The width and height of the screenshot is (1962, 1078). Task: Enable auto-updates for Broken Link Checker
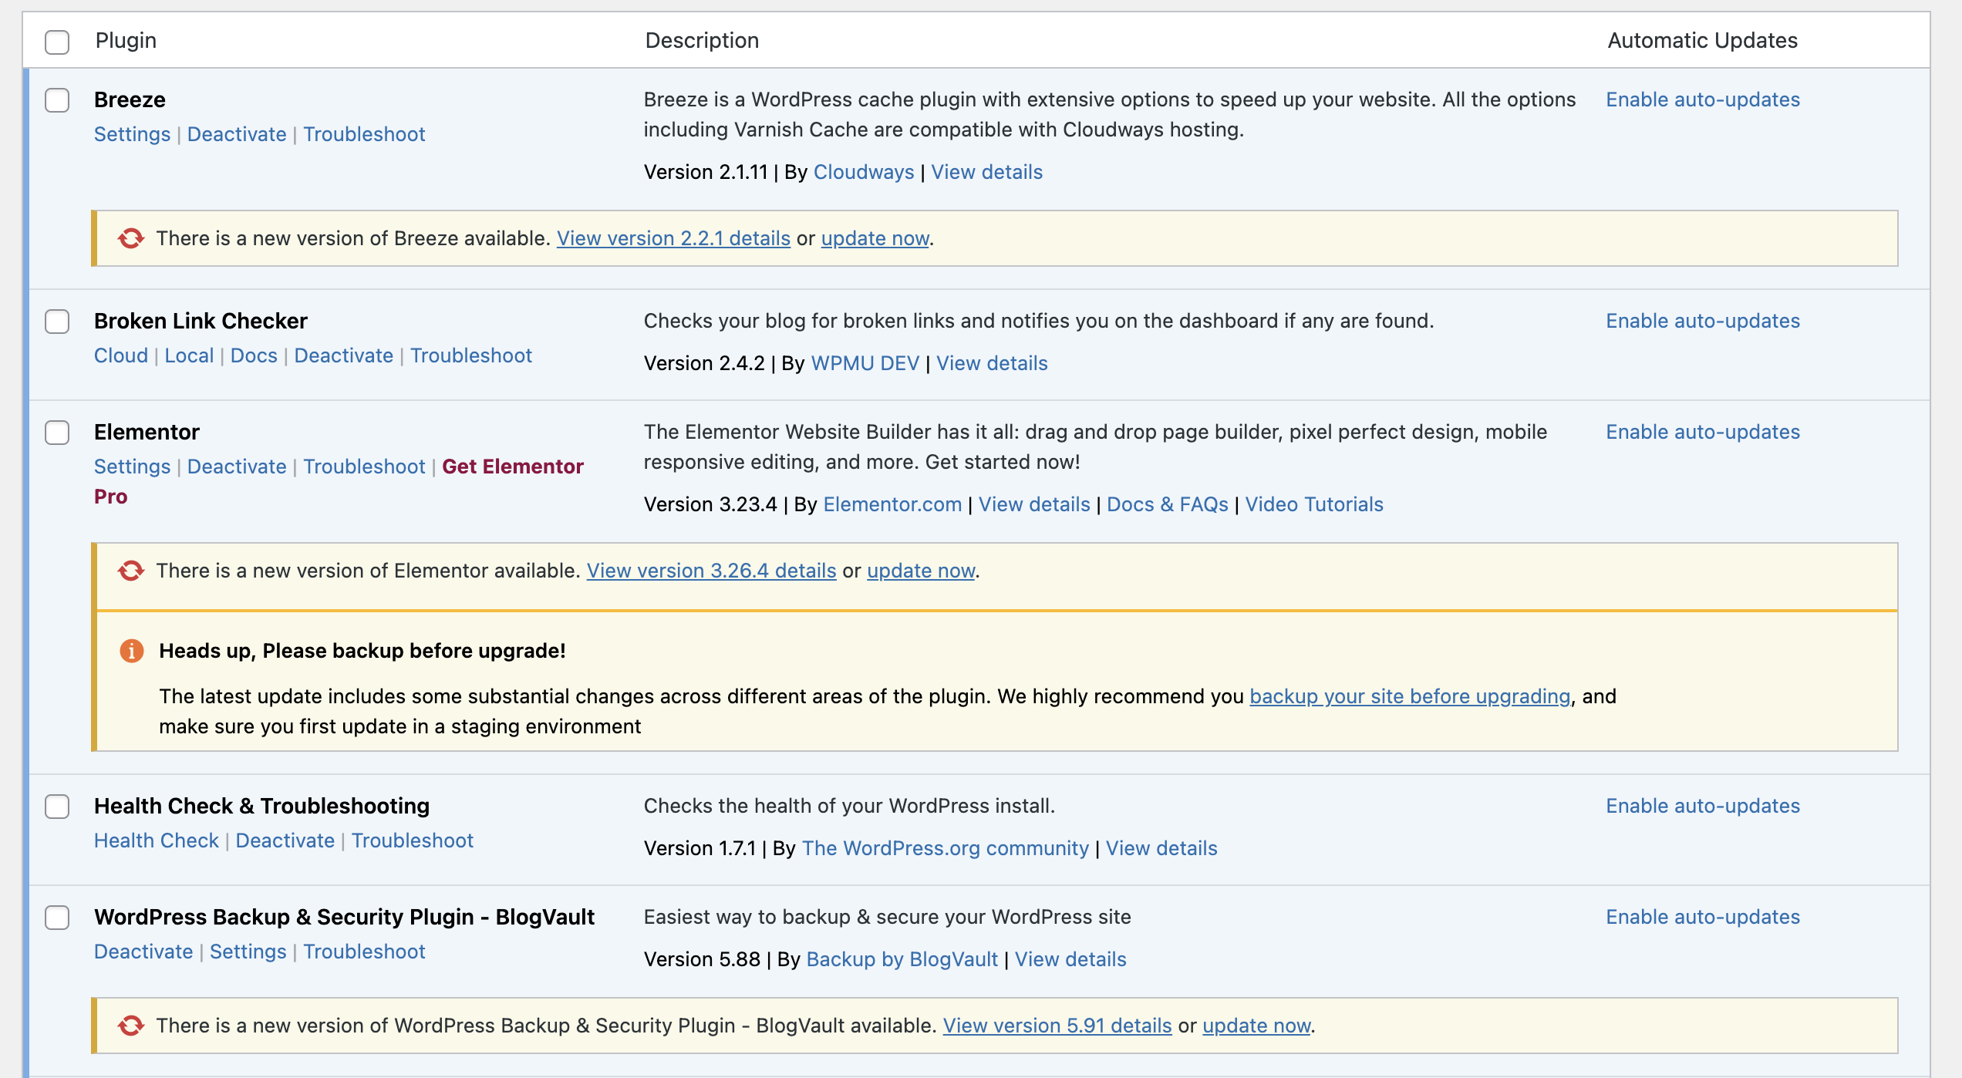pos(1702,321)
